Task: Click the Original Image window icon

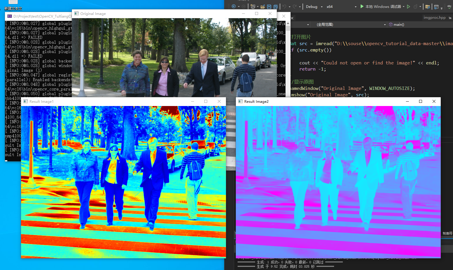Action: pyautogui.click(x=77, y=13)
